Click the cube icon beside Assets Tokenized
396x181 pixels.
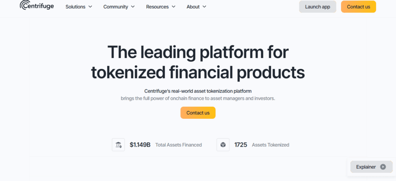click(x=223, y=145)
